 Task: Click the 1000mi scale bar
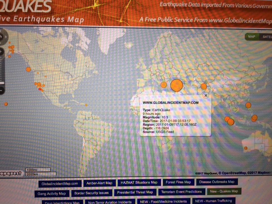pos(38,170)
